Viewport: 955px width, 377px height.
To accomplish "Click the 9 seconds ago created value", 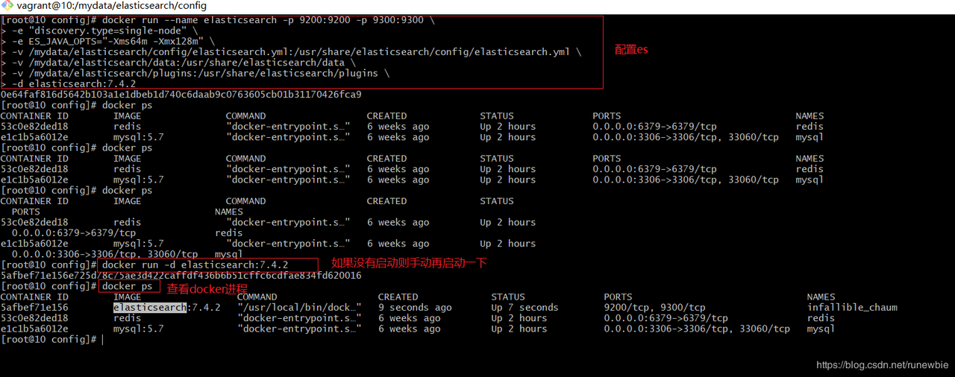I will click(415, 308).
